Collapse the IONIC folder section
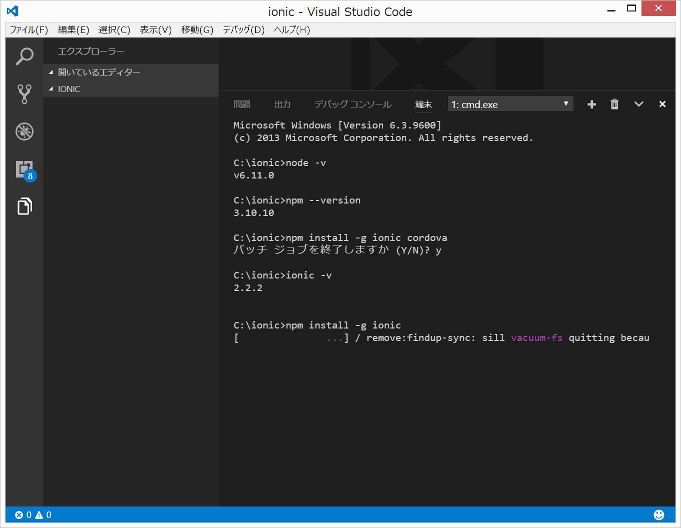This screenshot has height=528, width=681. [69, 89]
